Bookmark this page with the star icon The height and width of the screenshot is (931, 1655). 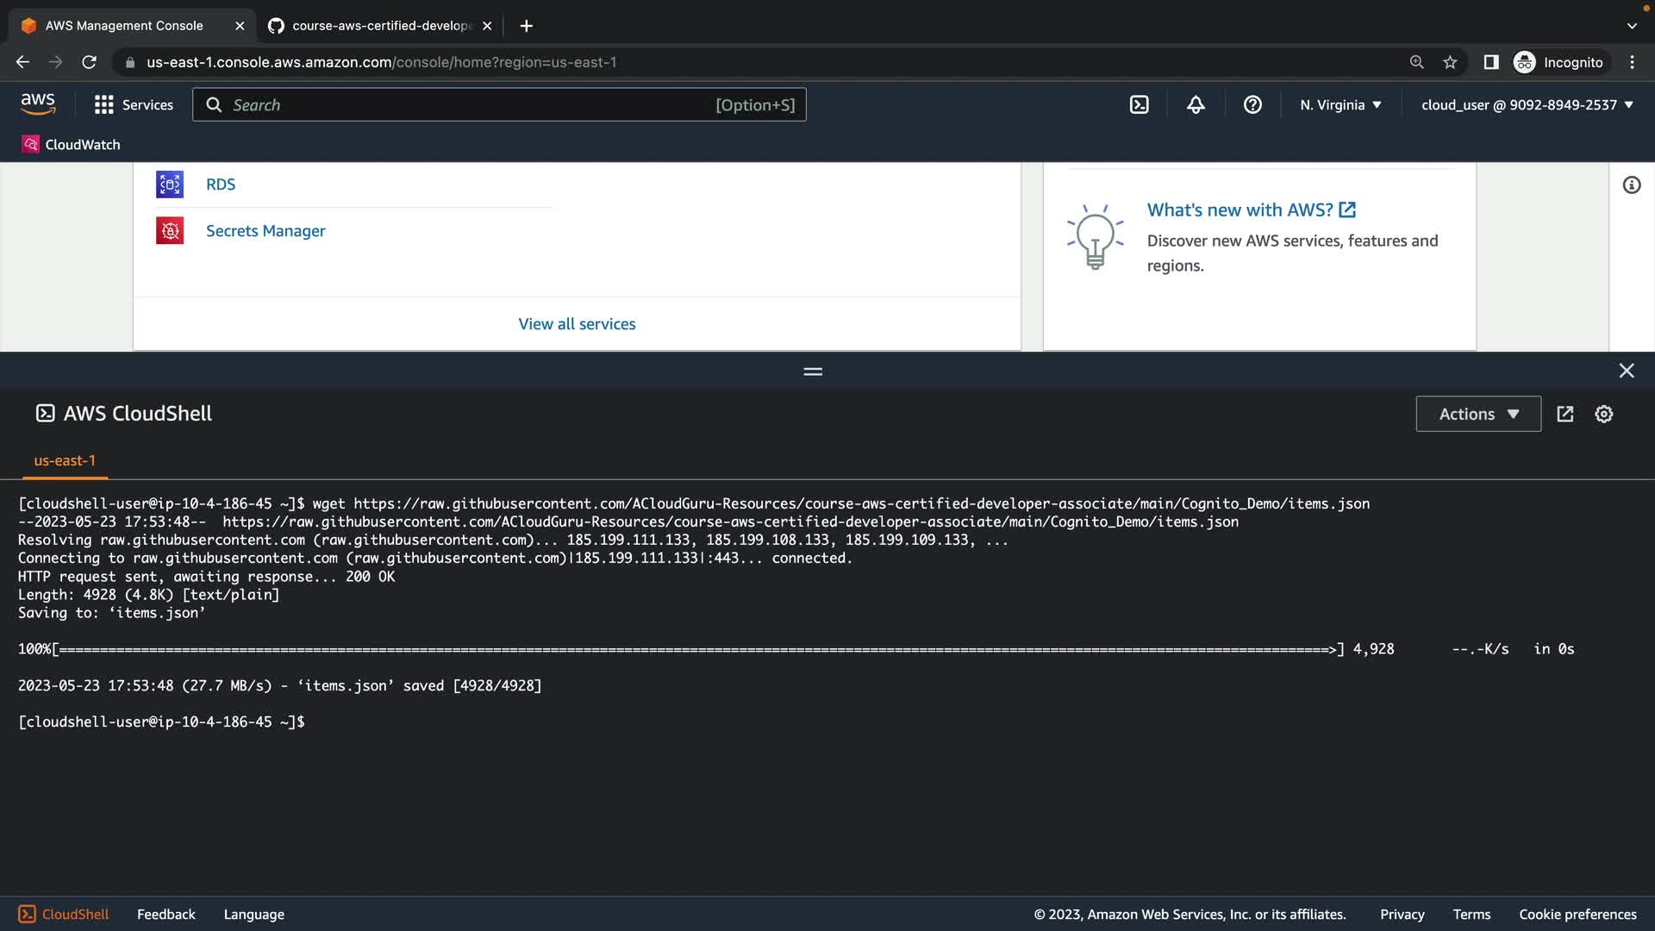coord(1450,62)
